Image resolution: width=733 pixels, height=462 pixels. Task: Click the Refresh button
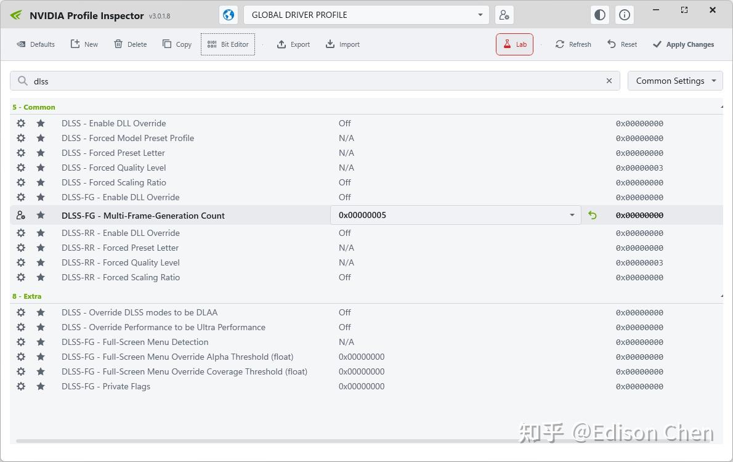573,44
